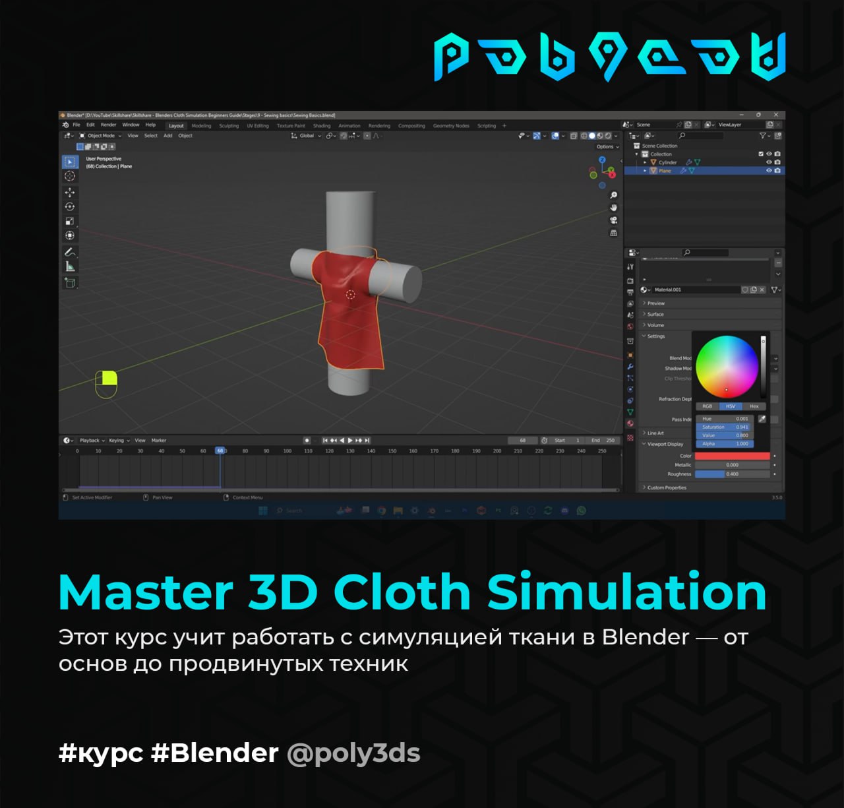Click the play animation button

click(x=350, y=441)
